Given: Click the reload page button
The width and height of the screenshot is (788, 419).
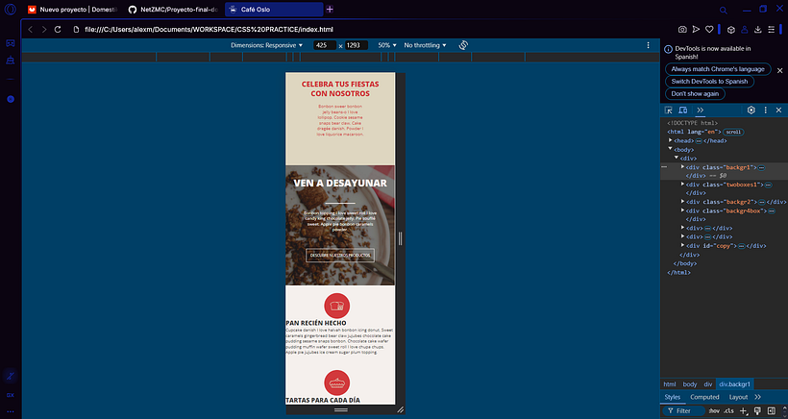Looking at the screenshot, I should [58, 30].
